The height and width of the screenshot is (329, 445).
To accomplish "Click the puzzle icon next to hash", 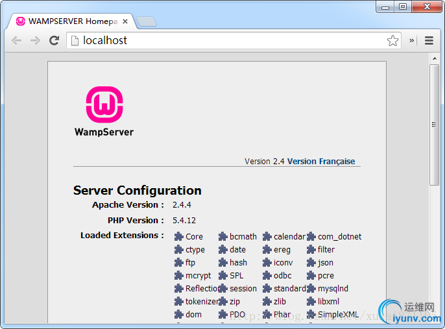I will (223, 262).
